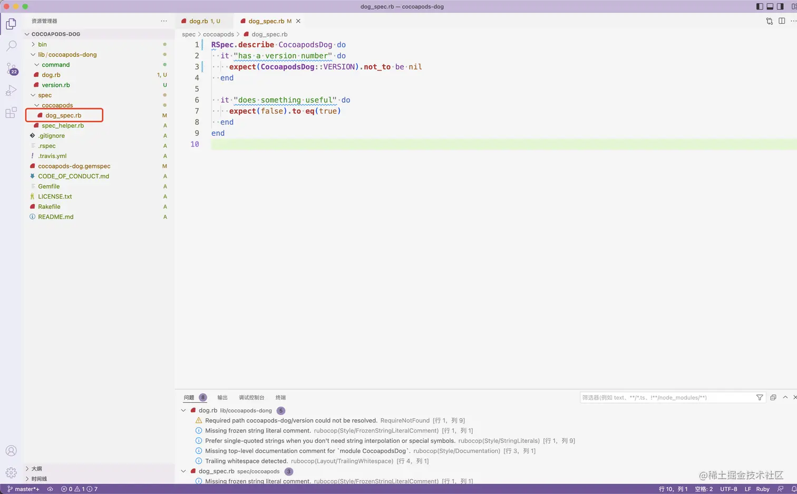
Task: Open the Run and Debug view
Action: click(x=11, y=91)
